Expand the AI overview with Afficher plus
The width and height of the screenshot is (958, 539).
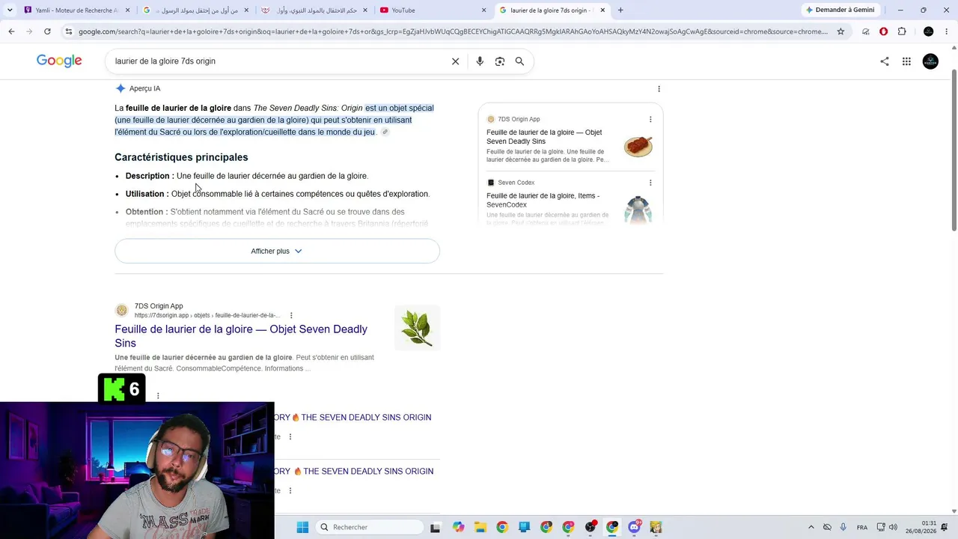coord(277,251)
